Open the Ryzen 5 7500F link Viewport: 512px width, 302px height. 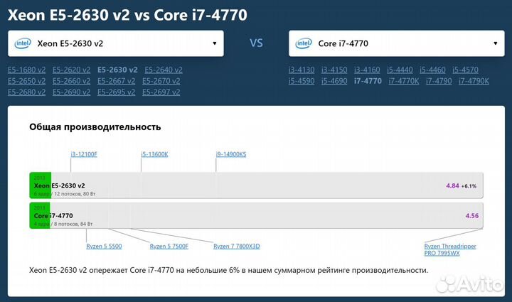click(169, 247)
